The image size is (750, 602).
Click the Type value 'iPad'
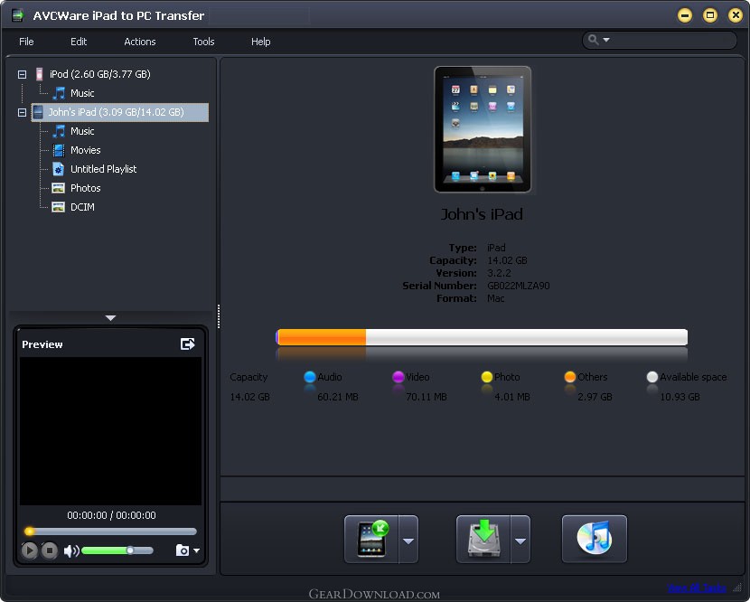click(x=496, y=248)
